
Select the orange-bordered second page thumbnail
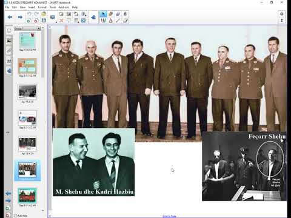[27, 66]
